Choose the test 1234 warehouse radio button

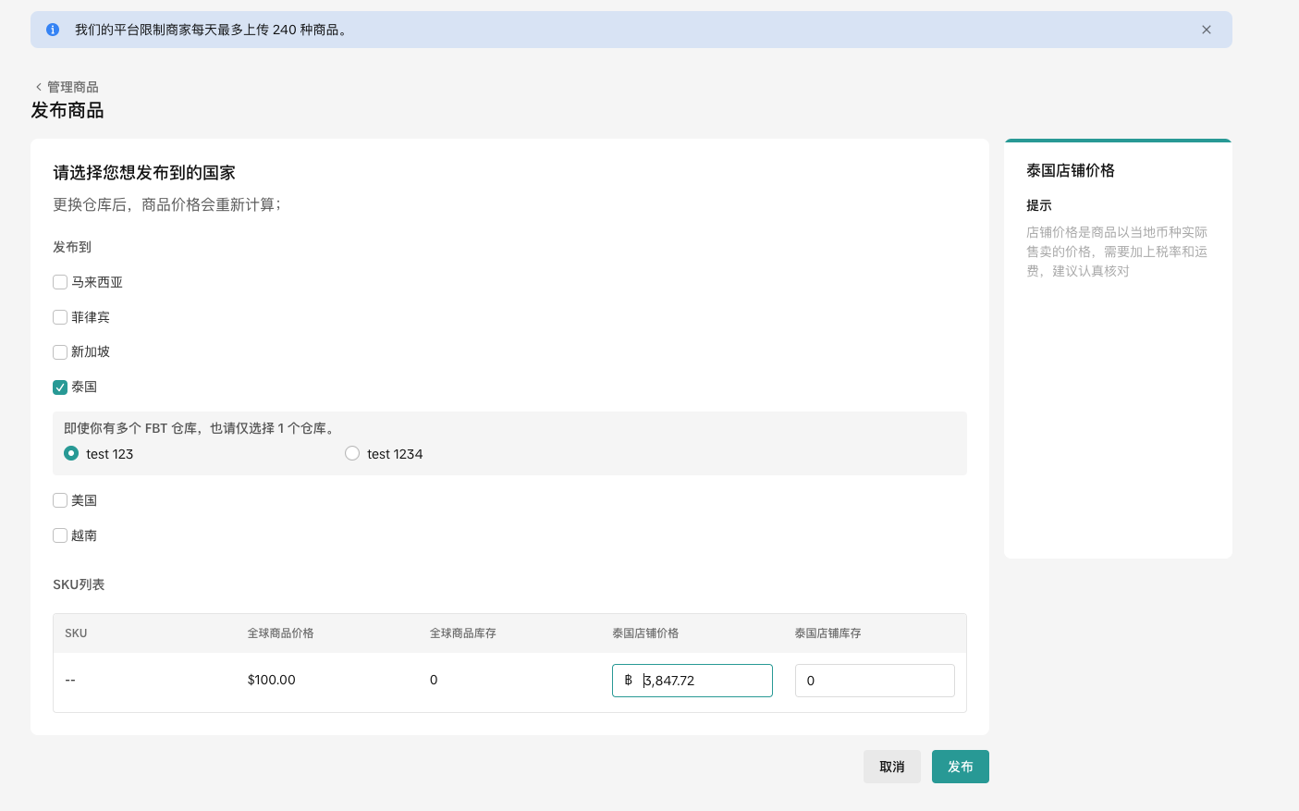point(352,453)
